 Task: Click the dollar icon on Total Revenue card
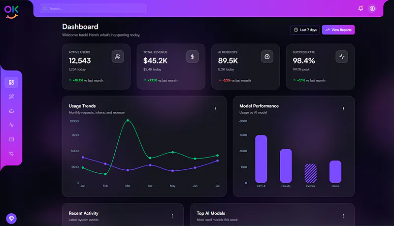click(193, 57)
